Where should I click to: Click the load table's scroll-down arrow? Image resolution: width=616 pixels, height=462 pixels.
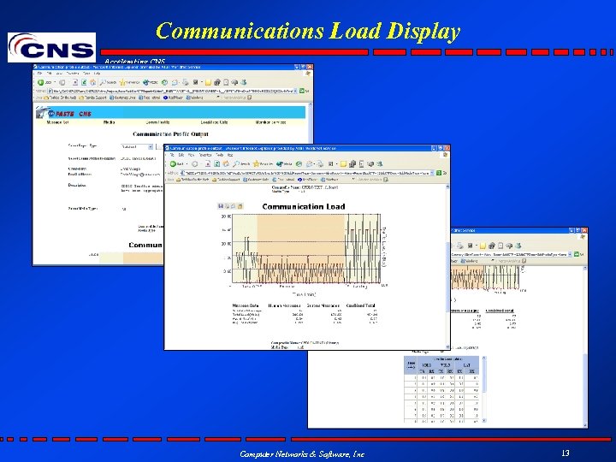point(484,420)
